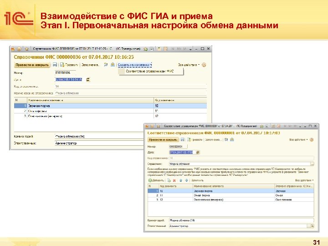The image size is (328, 246).
Task: Click Код элемента column header
Action: tap(176, 186)
